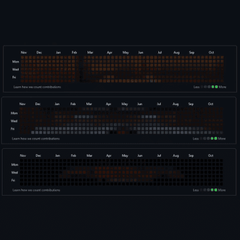Open 'Learn how we count contributions' in first graph

click(37, 87)
